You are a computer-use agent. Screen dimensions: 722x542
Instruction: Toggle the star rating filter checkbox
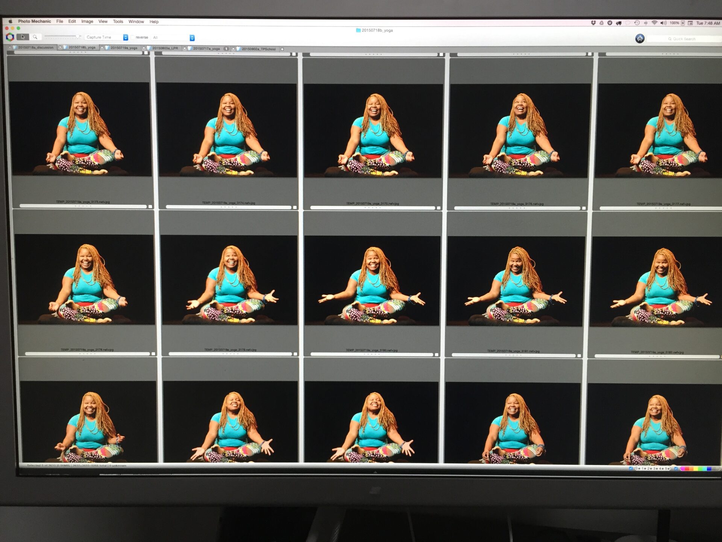[631, 469]
